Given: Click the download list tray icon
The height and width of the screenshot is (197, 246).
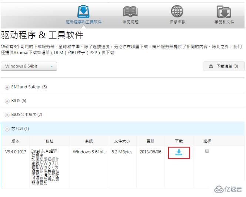Looking at the screenshot, I should [211, 66].
